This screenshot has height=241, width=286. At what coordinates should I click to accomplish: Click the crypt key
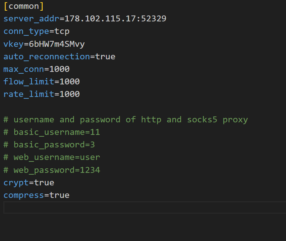click(16, 182)
